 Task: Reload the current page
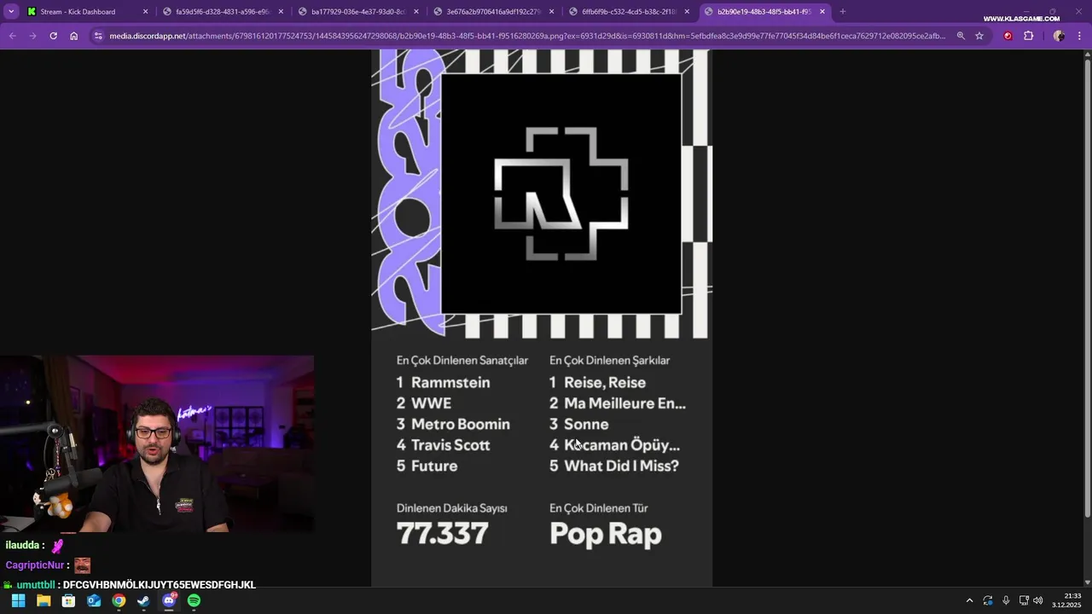pos(53,36)
